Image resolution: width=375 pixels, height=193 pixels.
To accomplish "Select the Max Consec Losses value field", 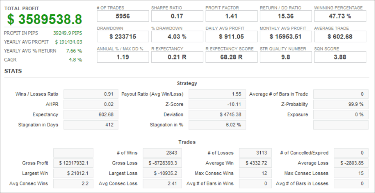I will pyautogui.click(x=350, y=173).
